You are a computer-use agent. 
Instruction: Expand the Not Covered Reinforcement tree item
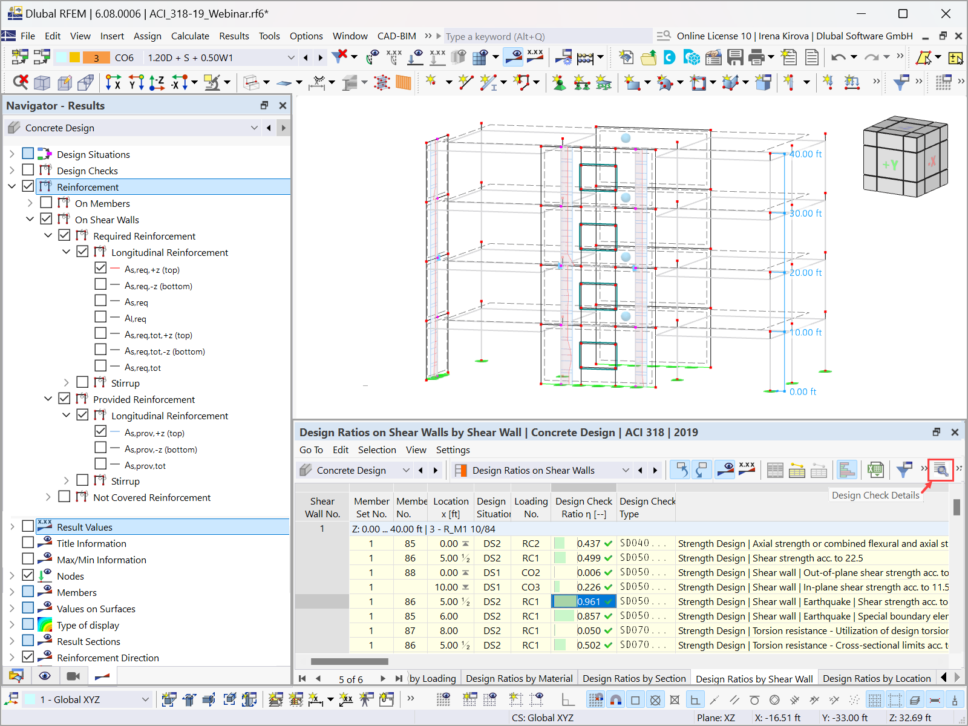[48, 497]
